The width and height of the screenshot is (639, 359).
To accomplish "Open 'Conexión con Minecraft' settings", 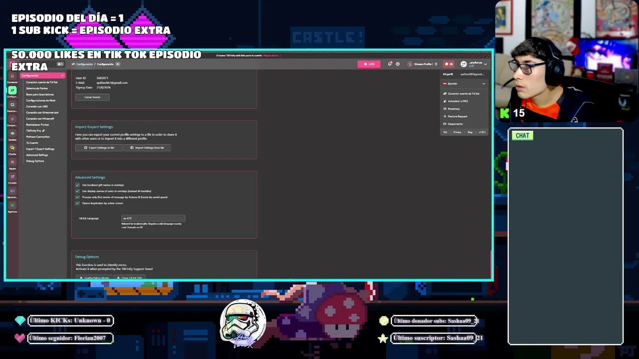I will (40, 119).
